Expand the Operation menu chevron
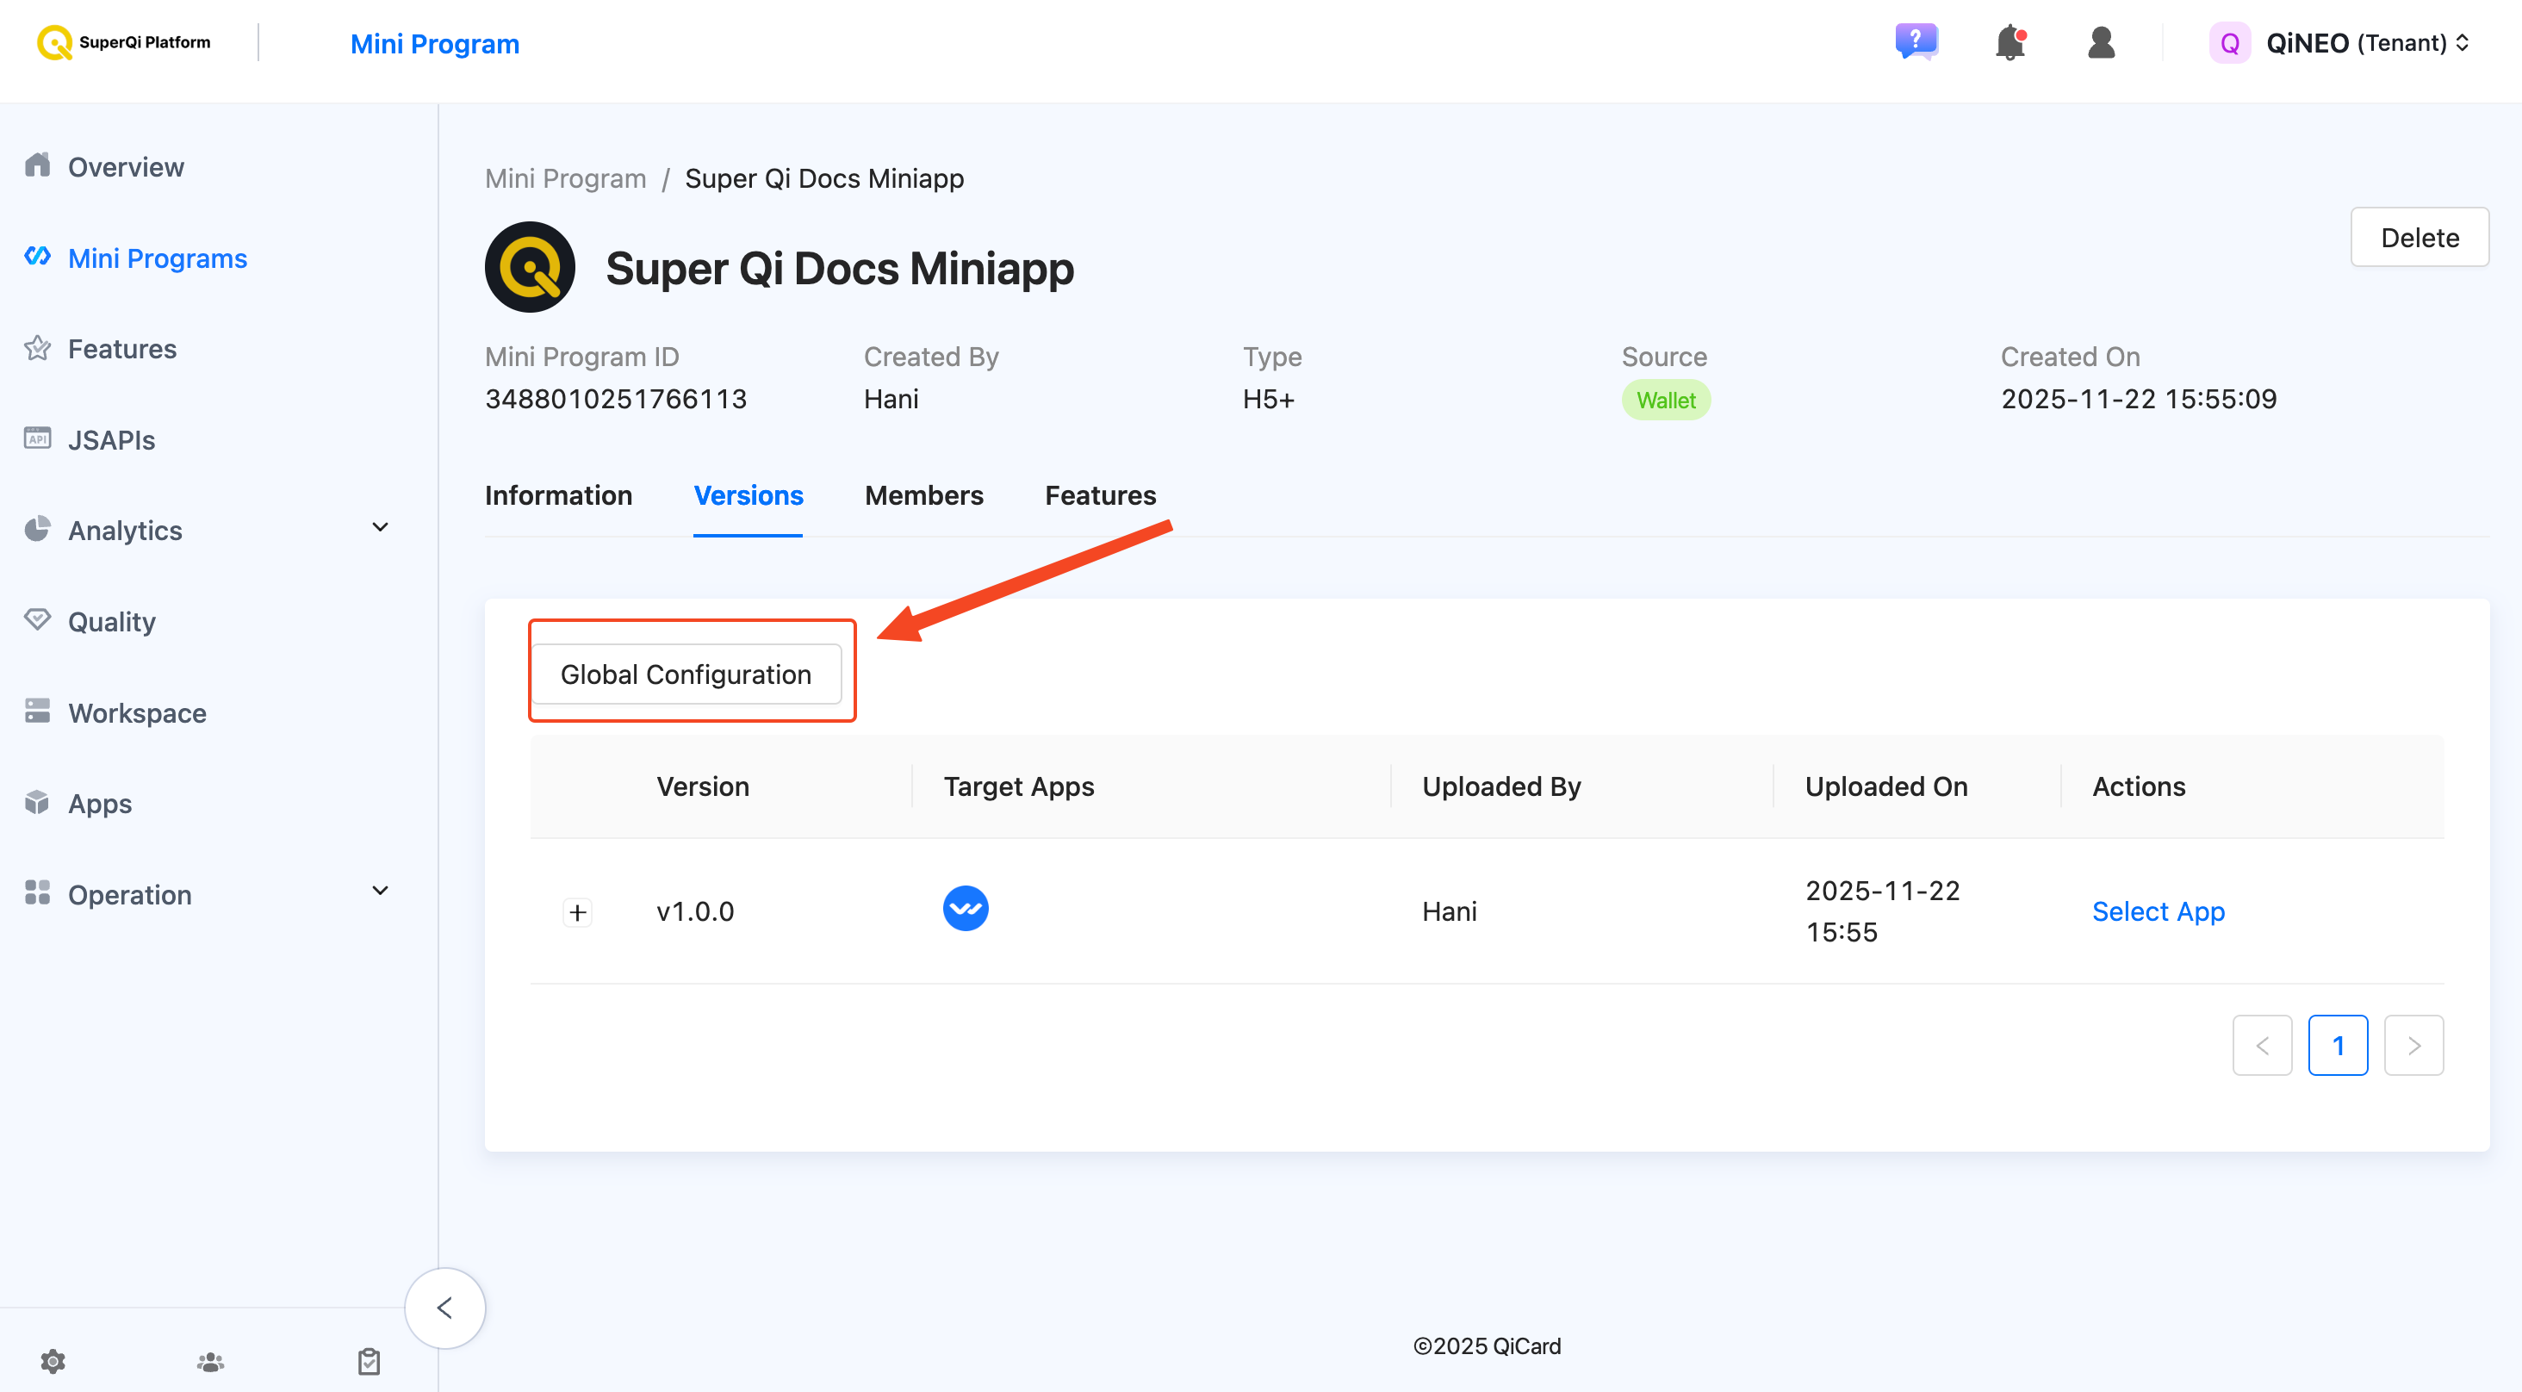2522x1392 pixels. [381, 891]
